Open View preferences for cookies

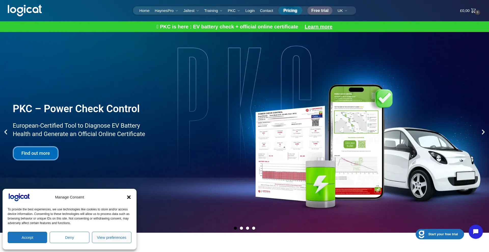[112, 238]
